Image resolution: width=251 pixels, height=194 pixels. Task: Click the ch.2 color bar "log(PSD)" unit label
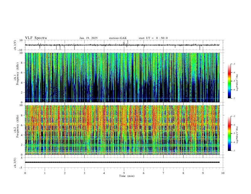237,135
